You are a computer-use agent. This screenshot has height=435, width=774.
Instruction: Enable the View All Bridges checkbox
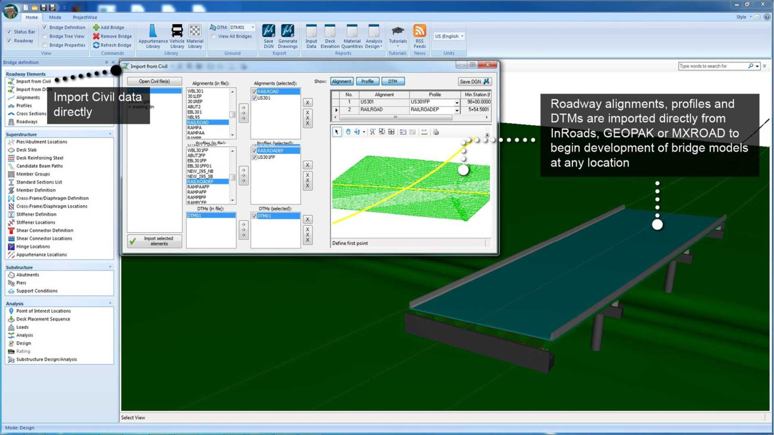213,36
